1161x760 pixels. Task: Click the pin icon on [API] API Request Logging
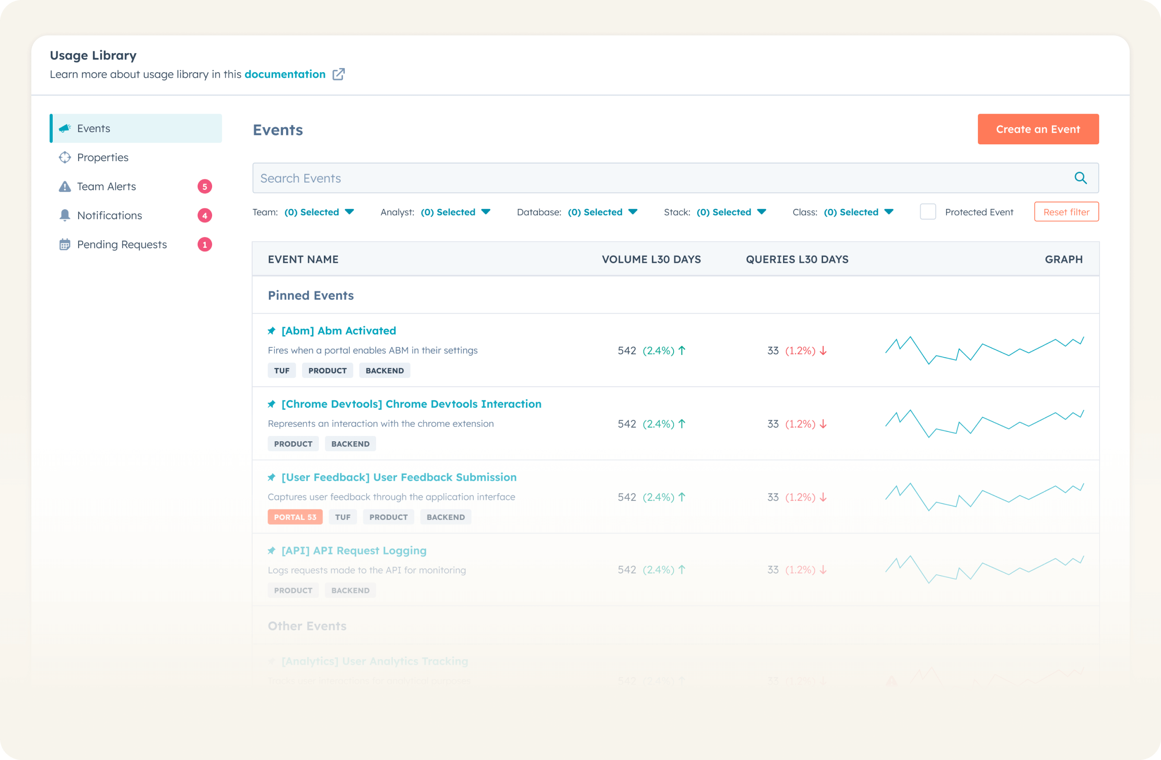point(272,550)
